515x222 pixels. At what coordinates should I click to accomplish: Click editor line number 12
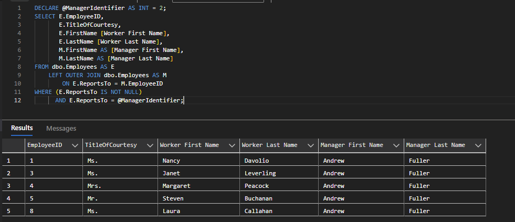(x=18, y=100)
